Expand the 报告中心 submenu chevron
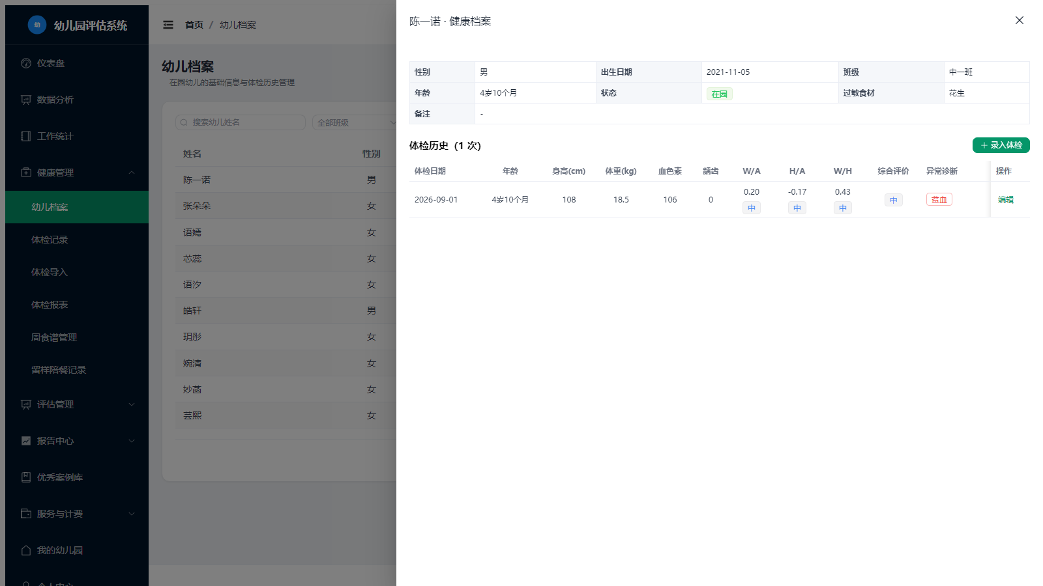Image resolution: width=1043 pixels, height=586 pixels. [x=132, y=441]
